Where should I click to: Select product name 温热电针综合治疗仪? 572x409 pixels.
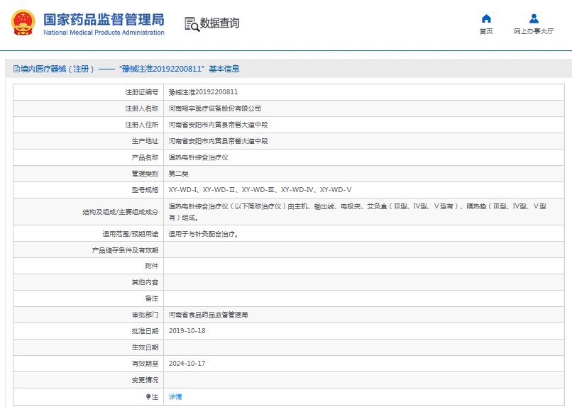click(199, 157)
